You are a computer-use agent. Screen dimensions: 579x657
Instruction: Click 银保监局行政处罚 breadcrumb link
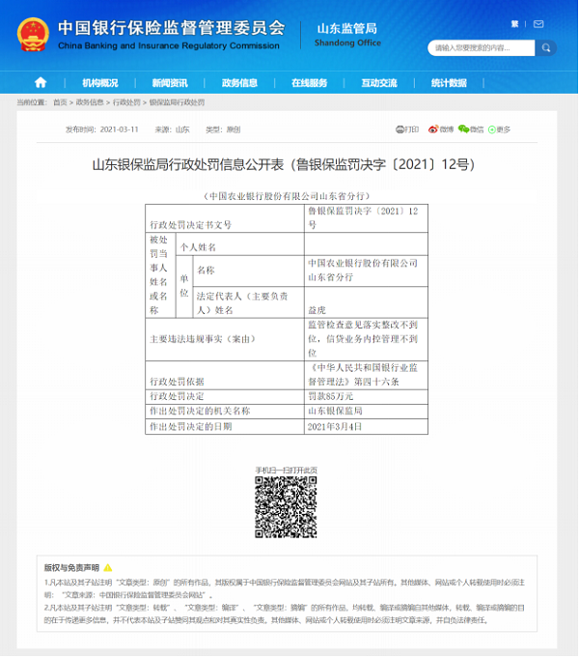(x=177, y=102)
